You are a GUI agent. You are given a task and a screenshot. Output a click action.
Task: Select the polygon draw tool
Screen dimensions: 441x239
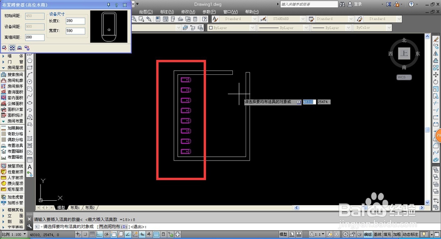(30, 61)
